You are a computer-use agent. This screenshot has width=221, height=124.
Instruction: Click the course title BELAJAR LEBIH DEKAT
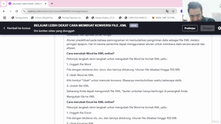tap(80, 25)
